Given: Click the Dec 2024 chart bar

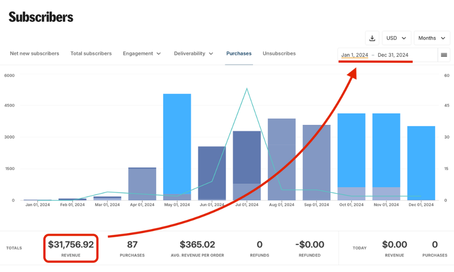Looking at the screenshot, I should (x=421, y=163).
